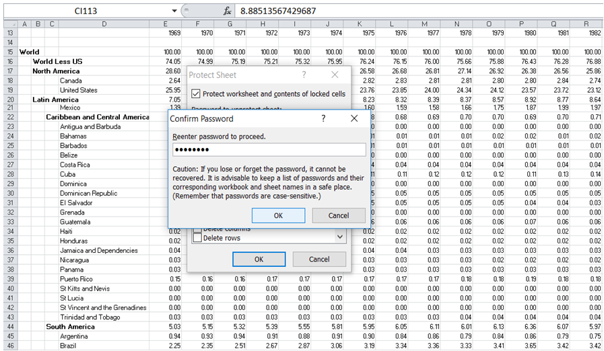604x351 pixels.
Task: Click Cancel in Protect Sheet dialog
Action: (x=319, y=260)
